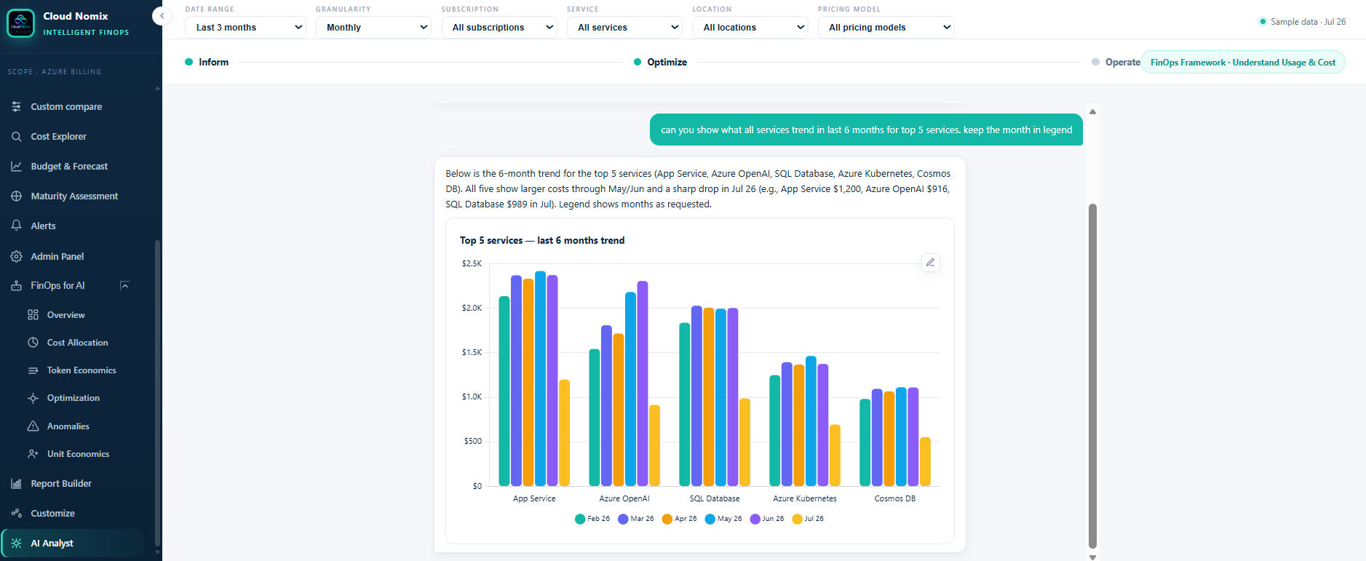Click the chat vertical scrollbar thumb

[x=1092, y=375]
